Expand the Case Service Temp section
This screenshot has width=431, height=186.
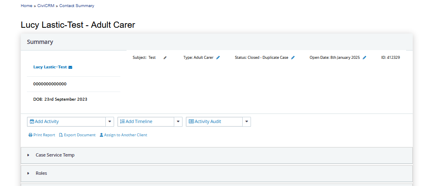pos(217,155)
